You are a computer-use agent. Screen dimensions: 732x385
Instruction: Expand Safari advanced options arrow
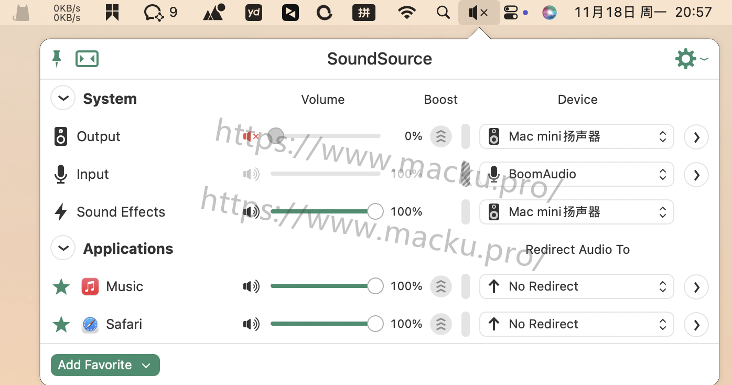tap(696, 325)
